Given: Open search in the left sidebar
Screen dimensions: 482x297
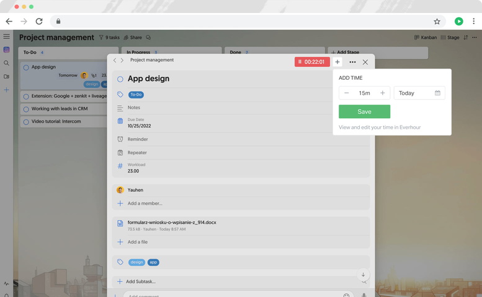Looking at the screenshot, I should (x=6, y=63).
